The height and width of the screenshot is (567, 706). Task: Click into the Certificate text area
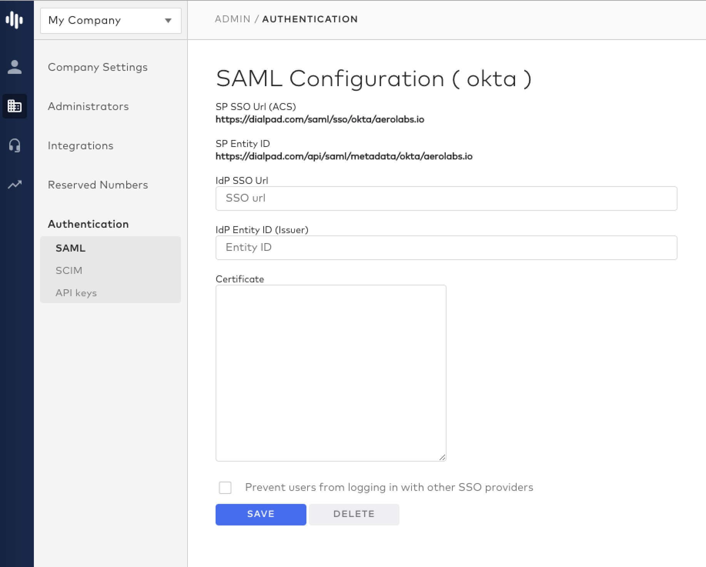(331, 373)
